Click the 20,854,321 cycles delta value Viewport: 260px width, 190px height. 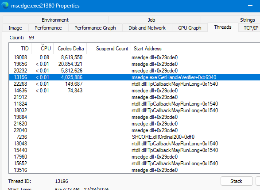[70, 64]
